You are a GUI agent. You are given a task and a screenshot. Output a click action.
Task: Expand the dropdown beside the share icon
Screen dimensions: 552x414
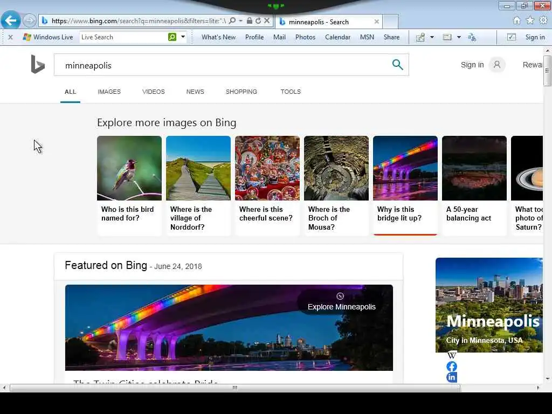click(432, 37)
